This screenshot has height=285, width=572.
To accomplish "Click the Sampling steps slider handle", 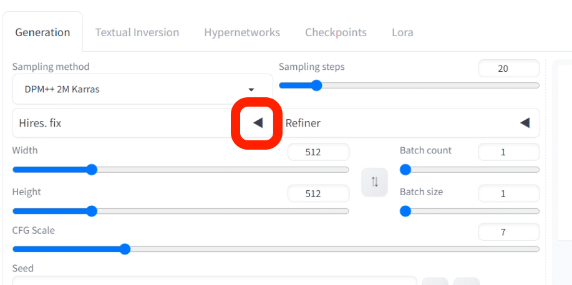I will (x=316, y=85).
